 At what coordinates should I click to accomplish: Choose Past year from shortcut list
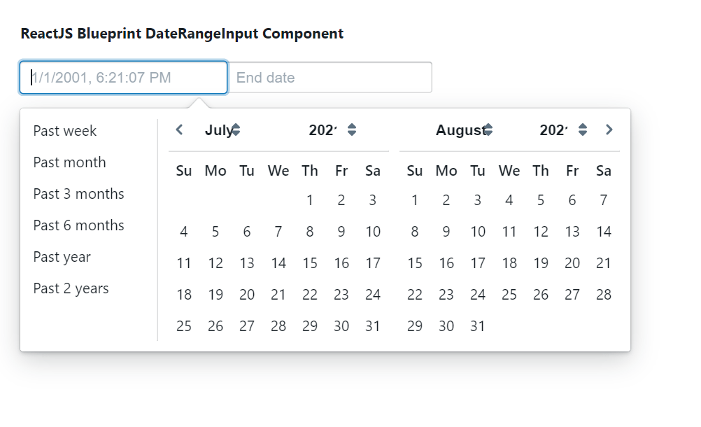(62, 257)
